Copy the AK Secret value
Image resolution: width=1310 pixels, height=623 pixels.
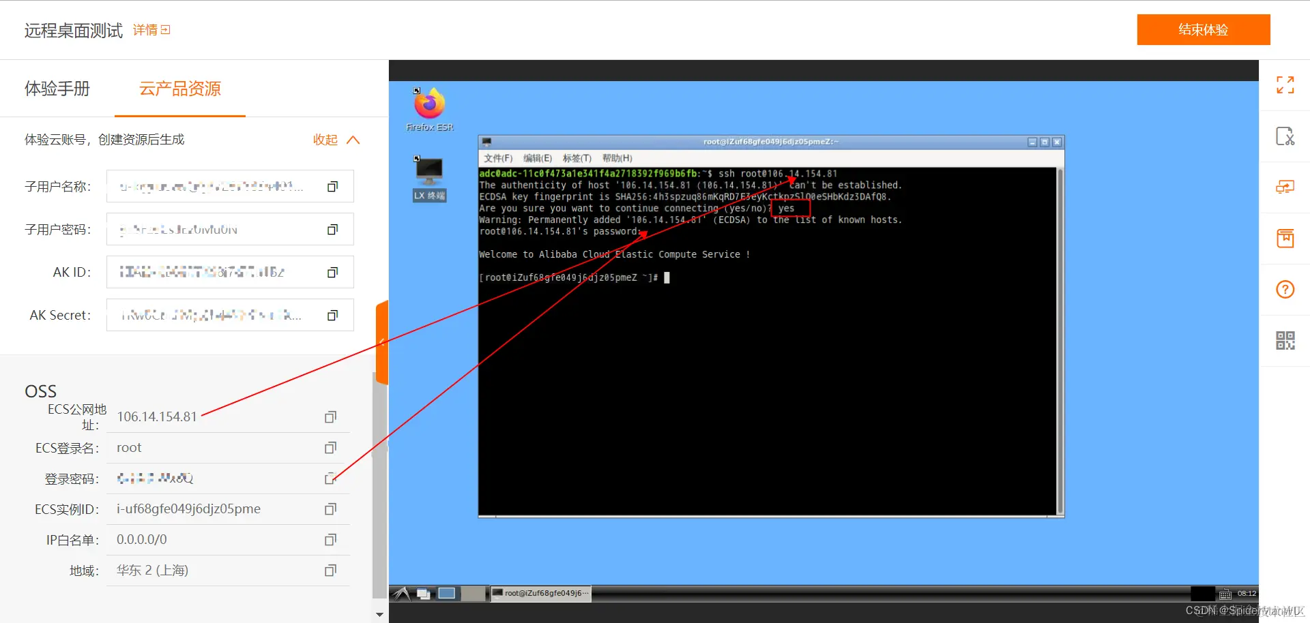[332, 316]
